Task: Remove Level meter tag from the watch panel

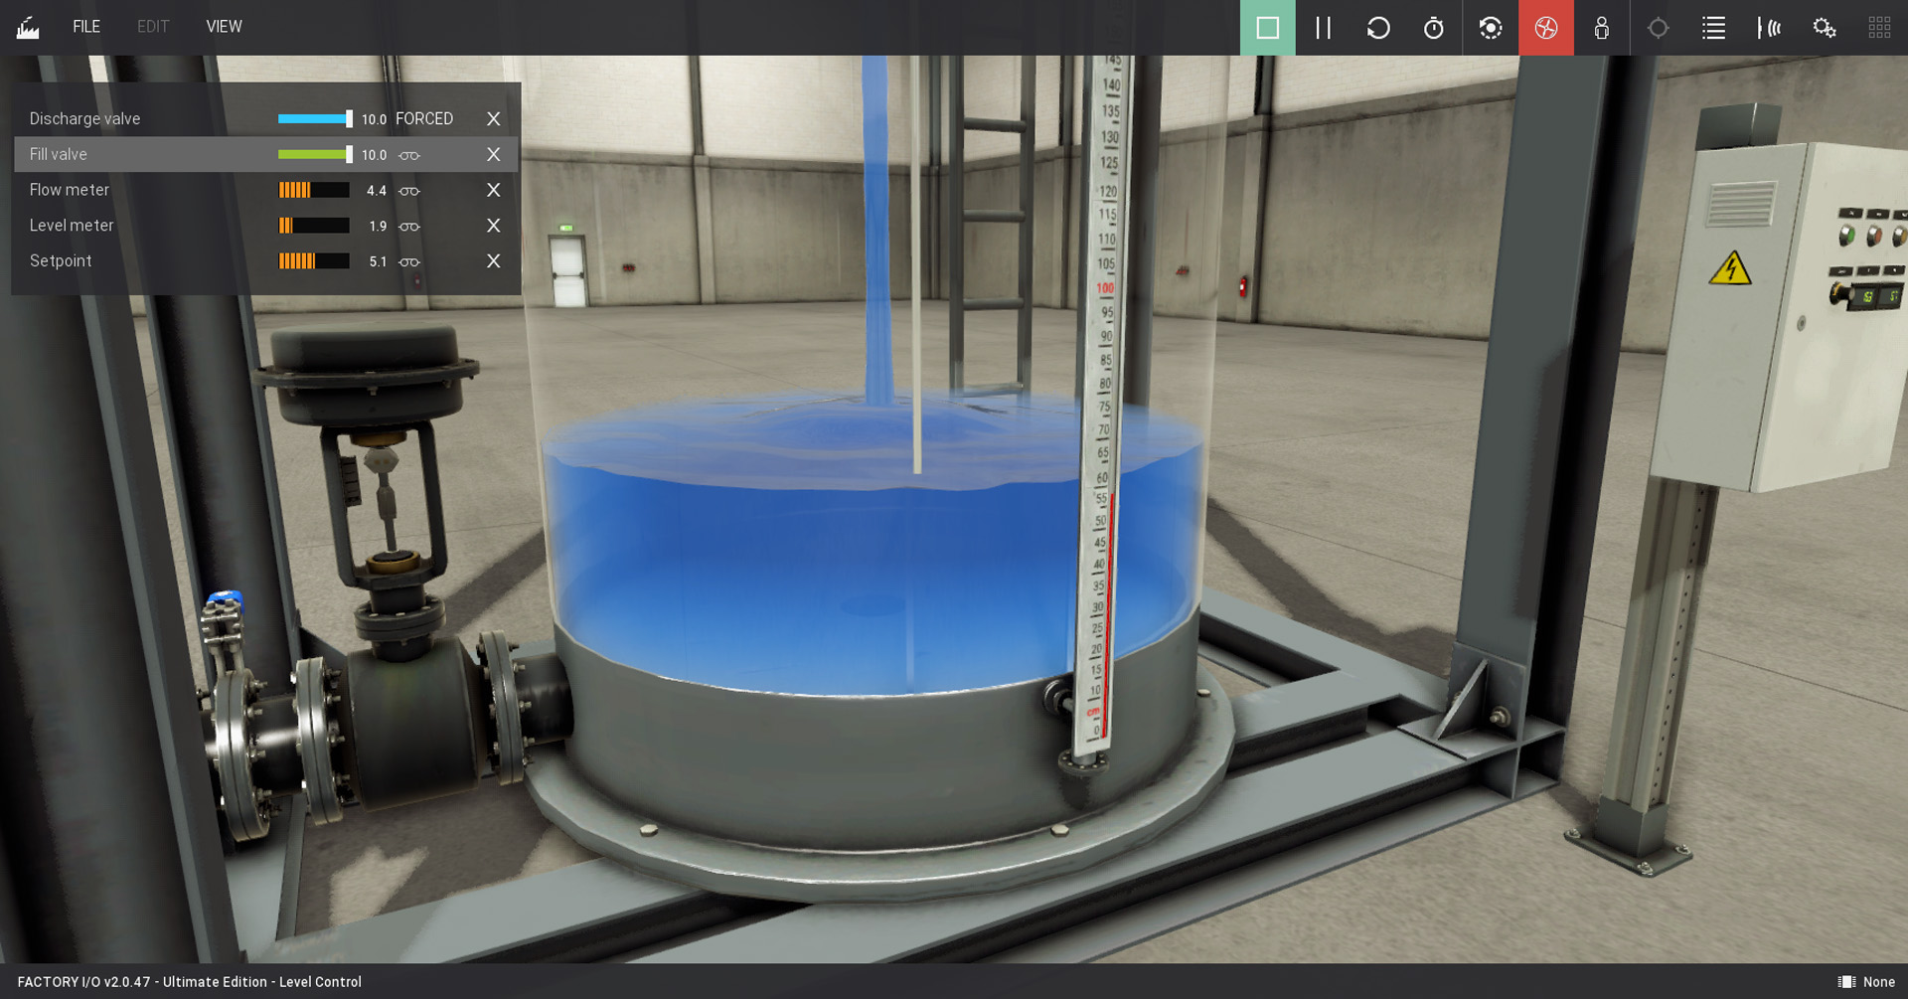Action: (493, 226)
